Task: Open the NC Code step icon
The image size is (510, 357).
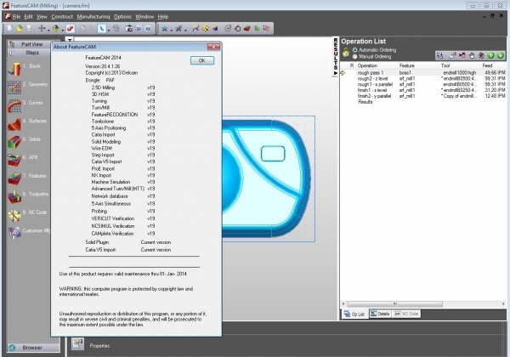Action: [x=14, y=215]
